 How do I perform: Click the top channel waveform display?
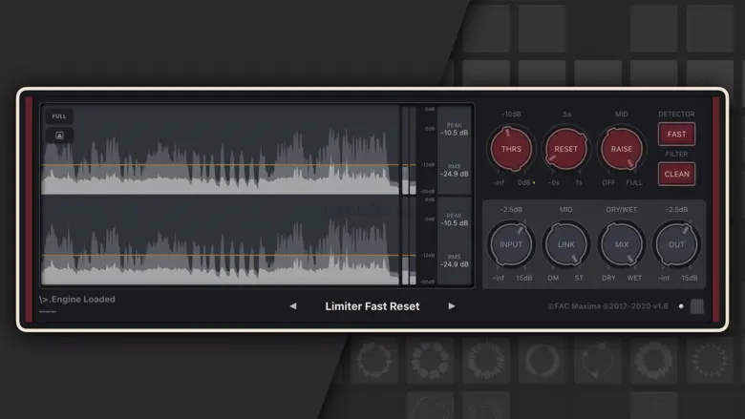pos(220,150)
